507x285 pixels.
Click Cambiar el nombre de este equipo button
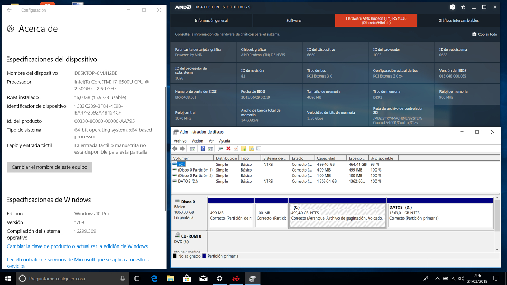click(50, 167)
